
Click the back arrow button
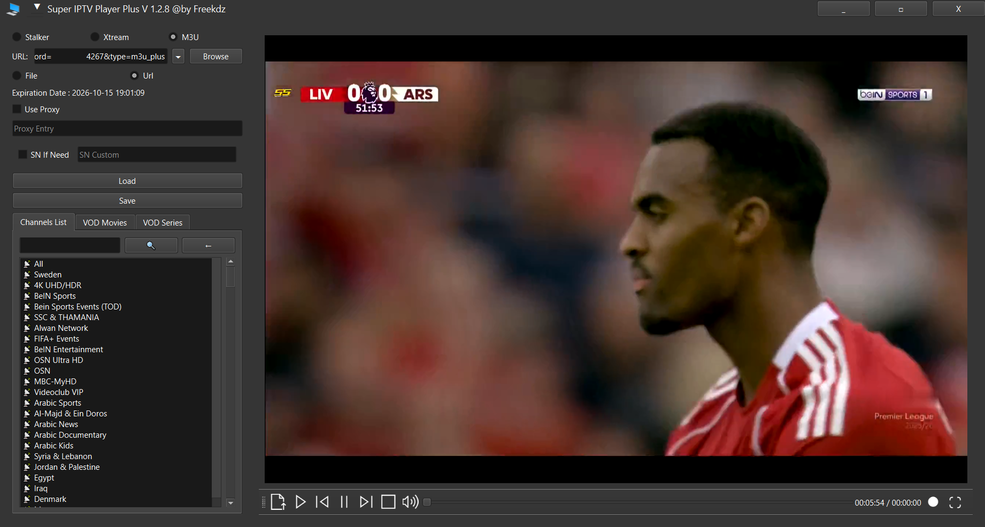(x=208, y=245)
